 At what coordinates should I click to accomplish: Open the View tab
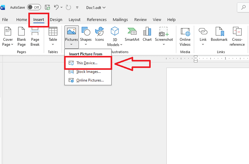tap(157, 19)
